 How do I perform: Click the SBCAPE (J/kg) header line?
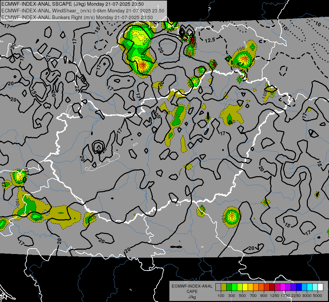73,4
